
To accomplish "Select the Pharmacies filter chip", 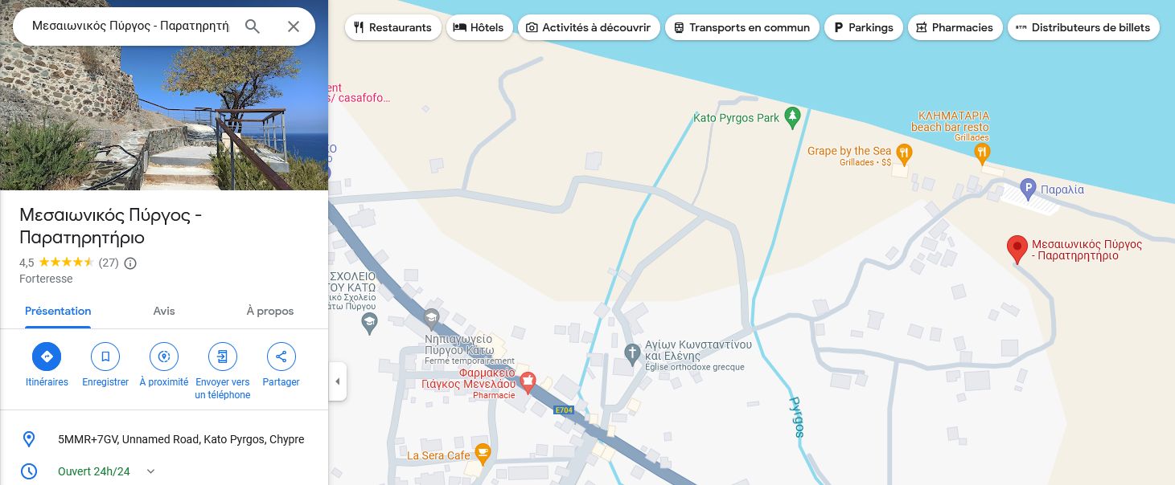I will pyautogui.click(x=955, y=27).
